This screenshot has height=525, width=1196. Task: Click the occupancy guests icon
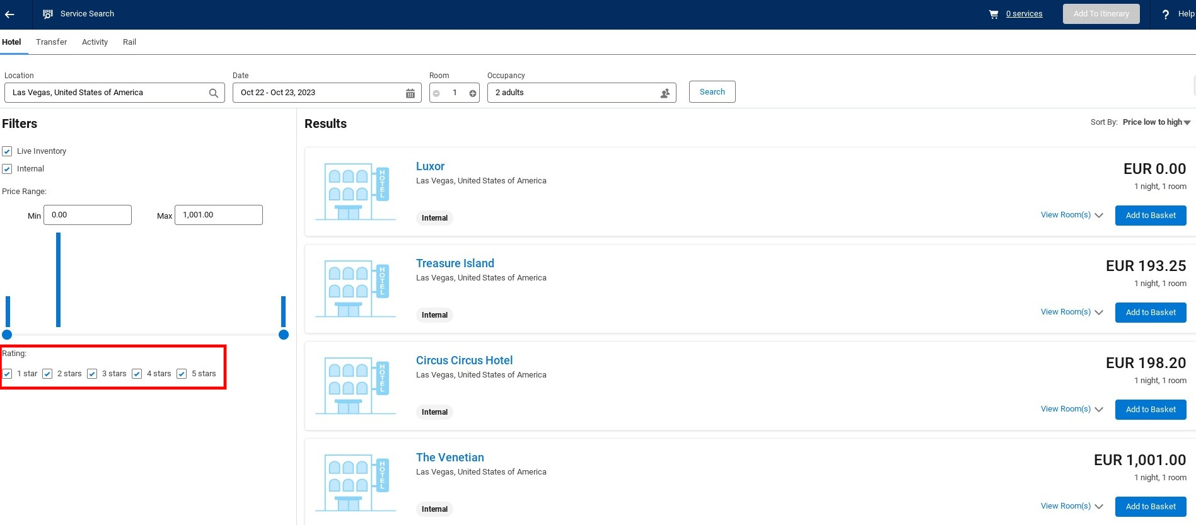(665, 93)
